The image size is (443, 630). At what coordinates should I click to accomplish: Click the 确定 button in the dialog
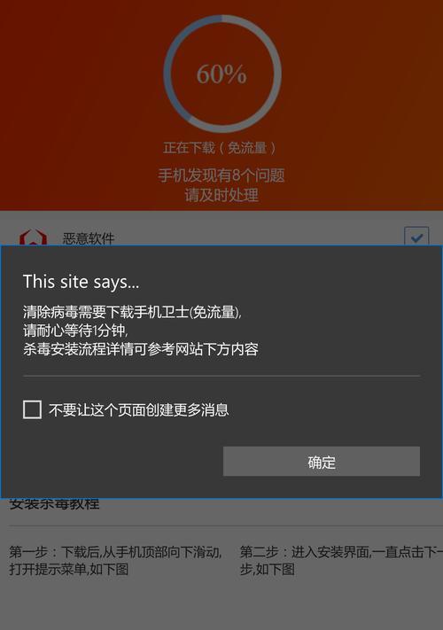coord(322,462)
